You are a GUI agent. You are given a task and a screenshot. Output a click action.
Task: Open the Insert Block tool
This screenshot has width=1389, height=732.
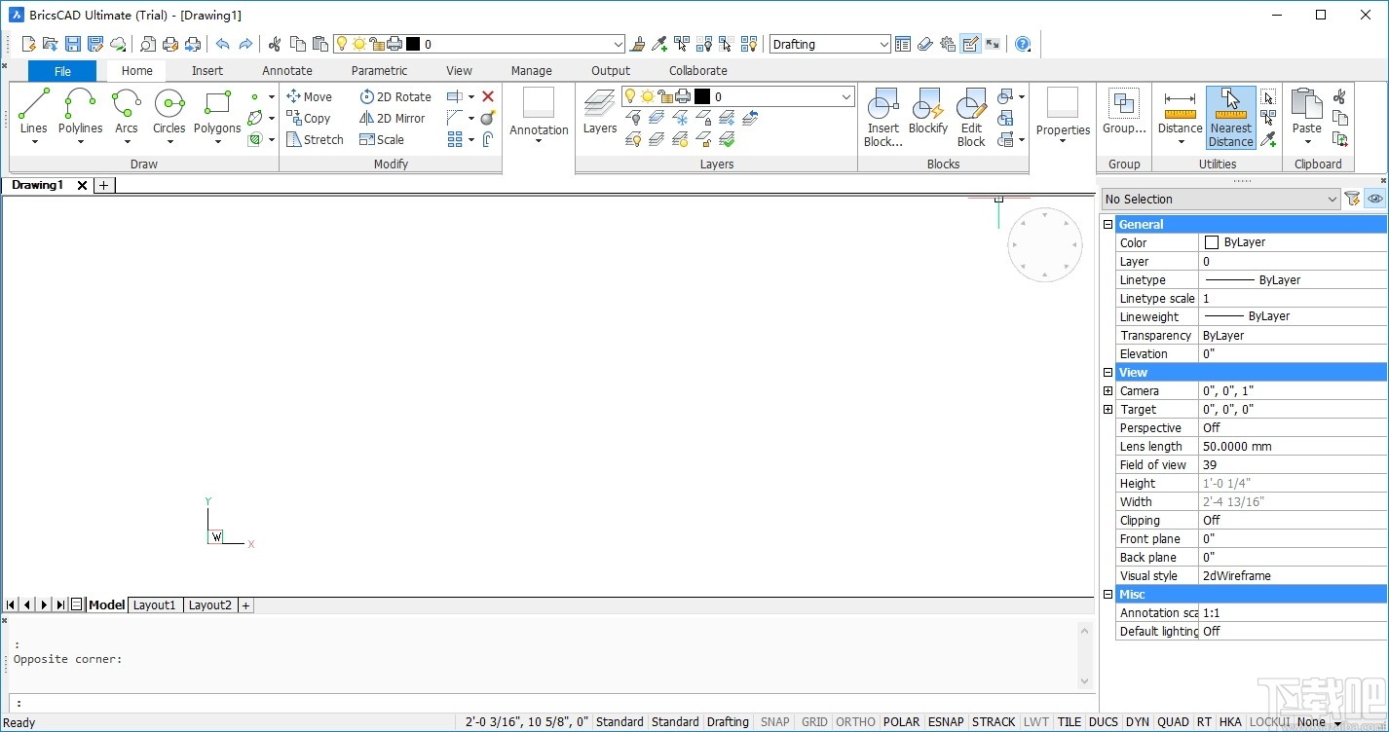coord(882,117)
